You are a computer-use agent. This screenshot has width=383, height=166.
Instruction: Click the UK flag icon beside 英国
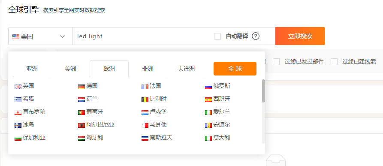point(18,87)
